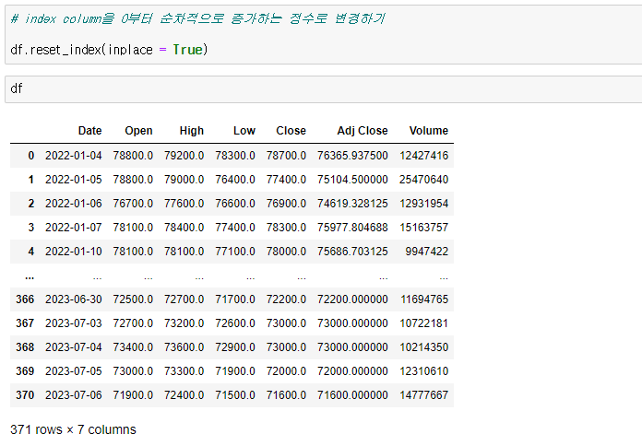Click Adj Close value 71600.000000
Image resolution: width=642 pixels, height=446 pixels.
pos(352,394)
